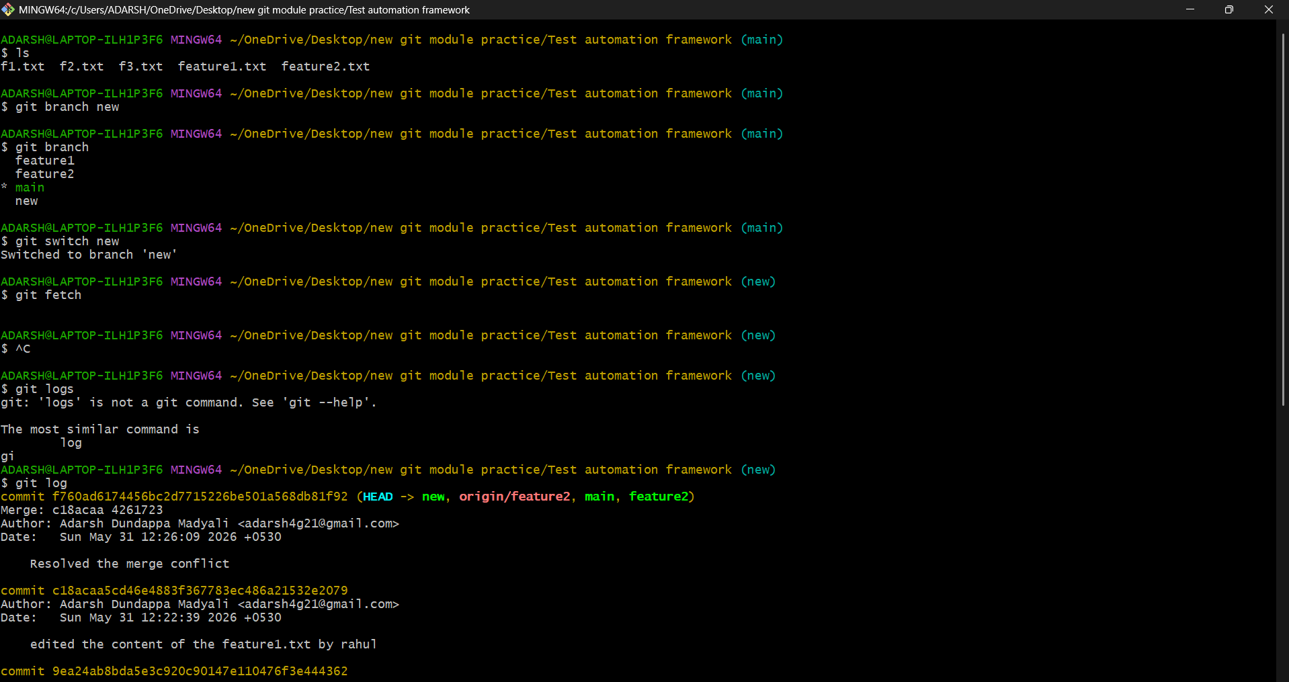
Task: Click 'feature1.txt' in ls output
Action: [222, 67]
